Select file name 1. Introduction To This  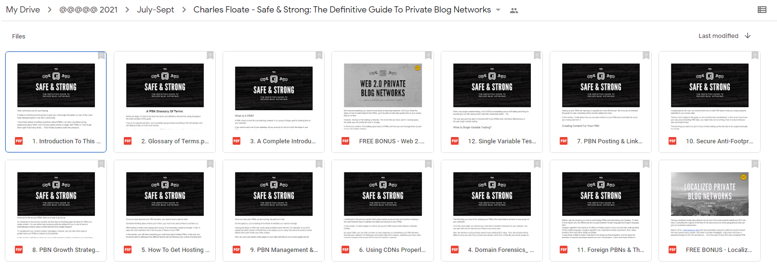pyautogui.click(x=66, y=141)
